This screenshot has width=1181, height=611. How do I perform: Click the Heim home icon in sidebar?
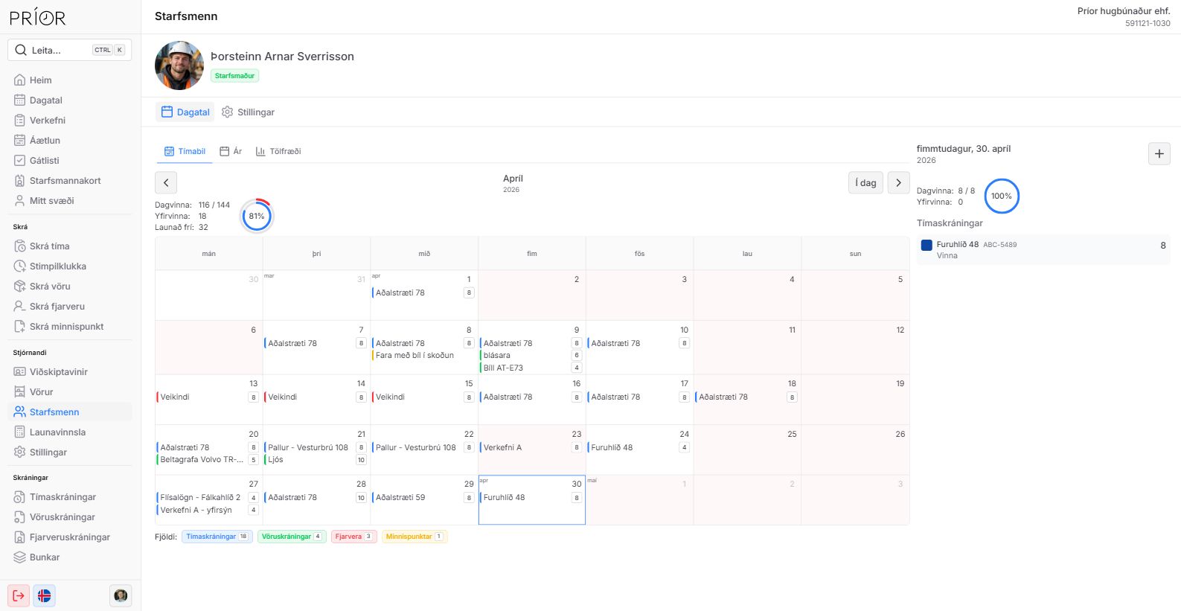click(20, 80)
